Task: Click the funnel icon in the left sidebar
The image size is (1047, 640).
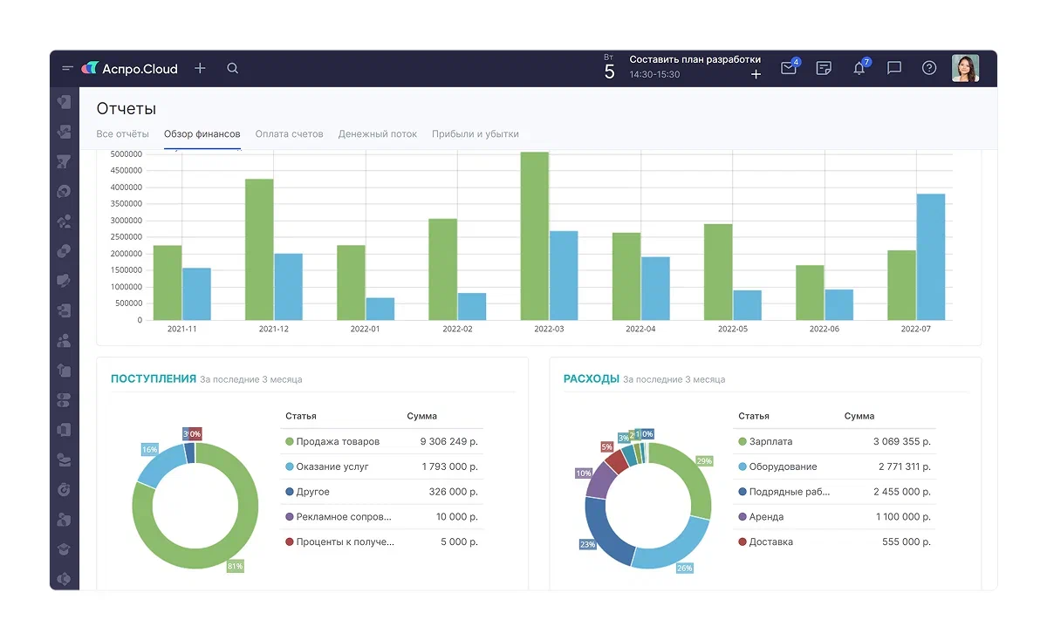Action: [x=64, y=161]
